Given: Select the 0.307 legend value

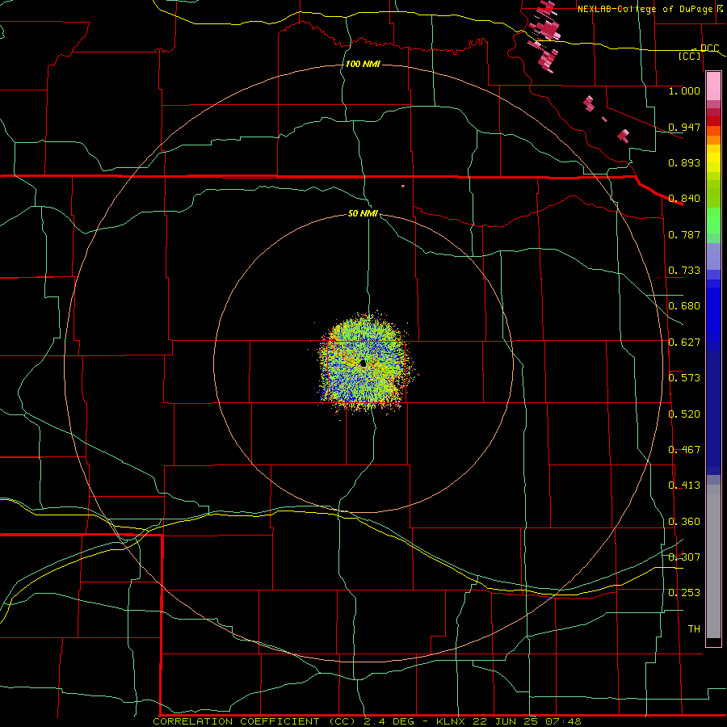Looking at the screenshot, I should click(684, 557).
